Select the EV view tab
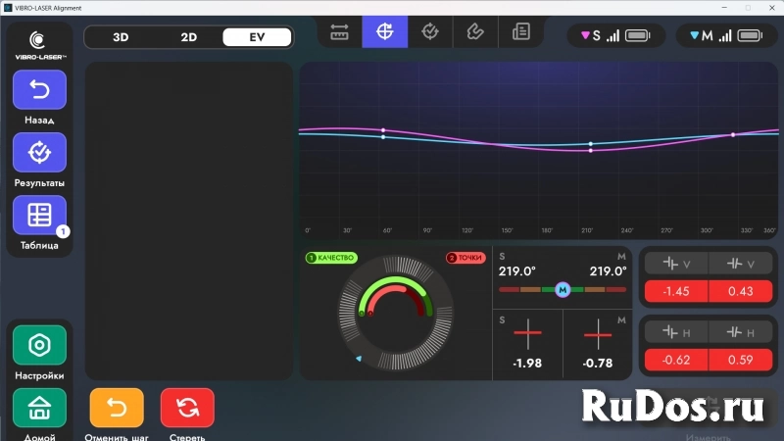This screenshot has height=441, width=784. [x=257, y=37]
